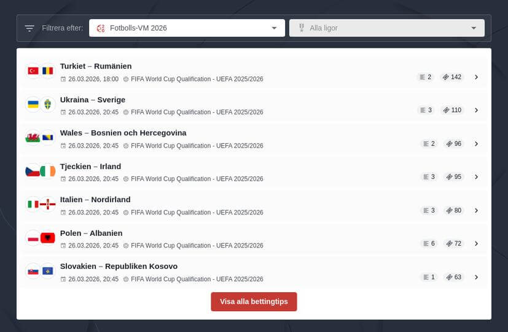This screenshot has width=508, height=332.
Task: Click the Sweden flag icon
Action: (48, 104)
